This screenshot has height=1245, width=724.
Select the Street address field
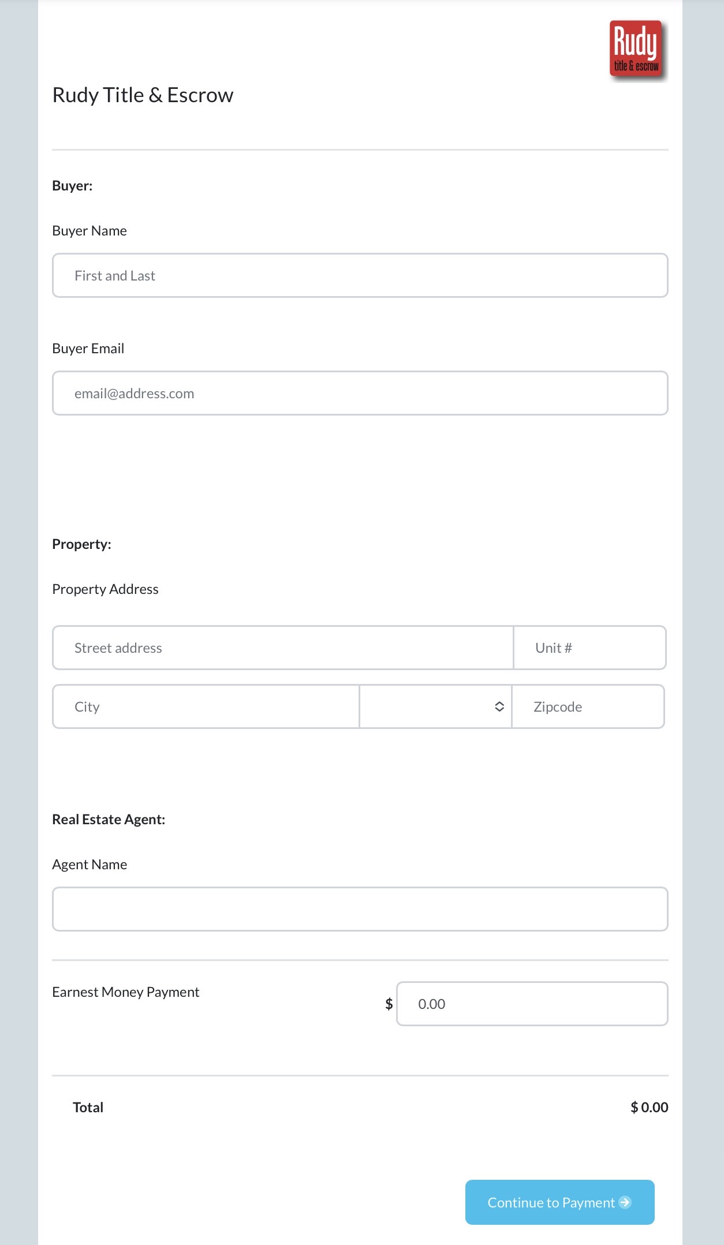click(283, 648)
